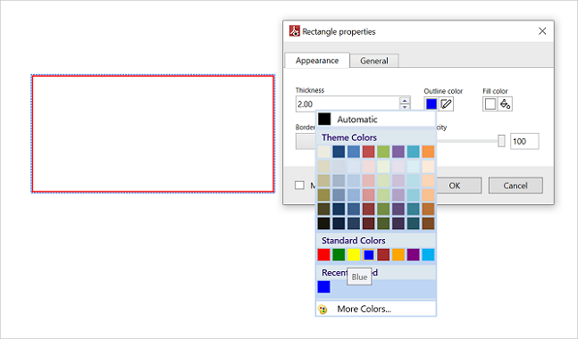Viewport: 578px width, 339px height.
Task: Click the opacity value field showing 100
Action: tap(524, 141)
